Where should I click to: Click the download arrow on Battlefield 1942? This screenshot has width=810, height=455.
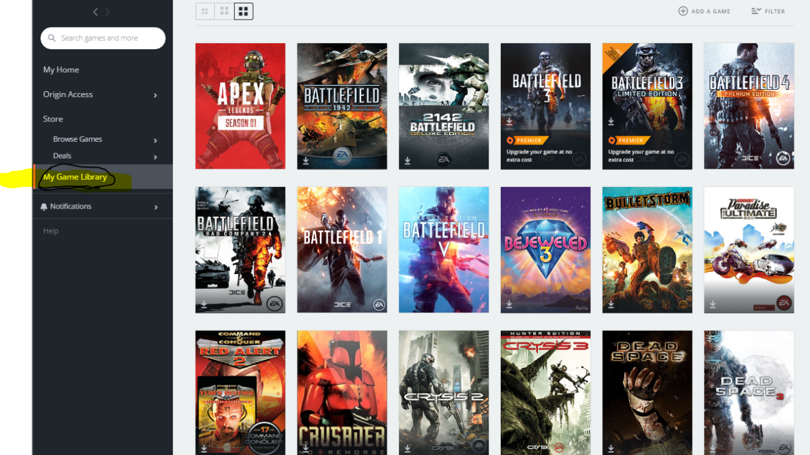pyautogui.click(x=306, y=161)
